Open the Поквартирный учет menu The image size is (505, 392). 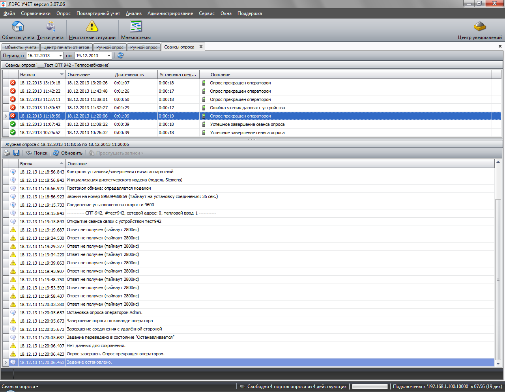98,13
